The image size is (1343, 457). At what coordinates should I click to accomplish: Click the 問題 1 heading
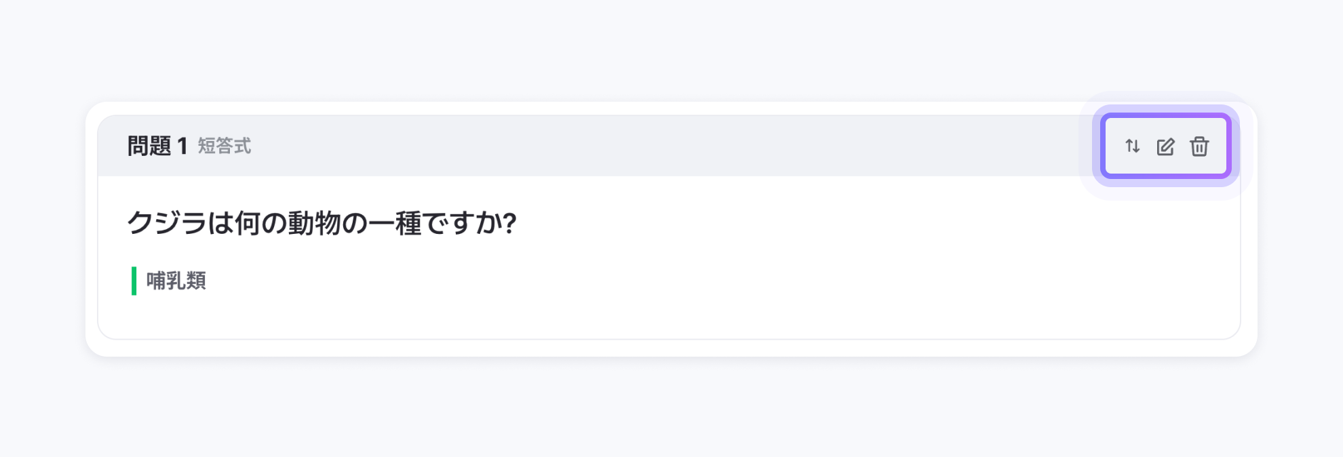tap(157, 146)
